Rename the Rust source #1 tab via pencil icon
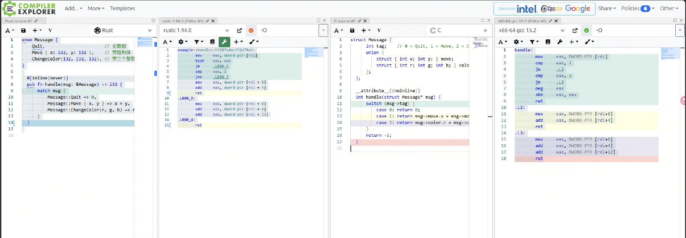The width and height of the screenshot is (686, 238). pyautogui.click(x=36, y=21)
